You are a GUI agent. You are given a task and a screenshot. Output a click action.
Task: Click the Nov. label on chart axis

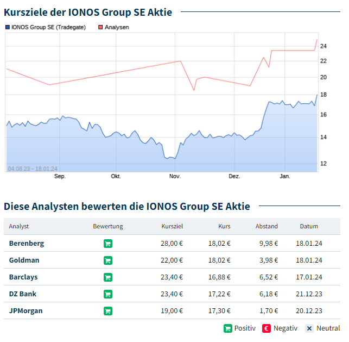(175, 176)
